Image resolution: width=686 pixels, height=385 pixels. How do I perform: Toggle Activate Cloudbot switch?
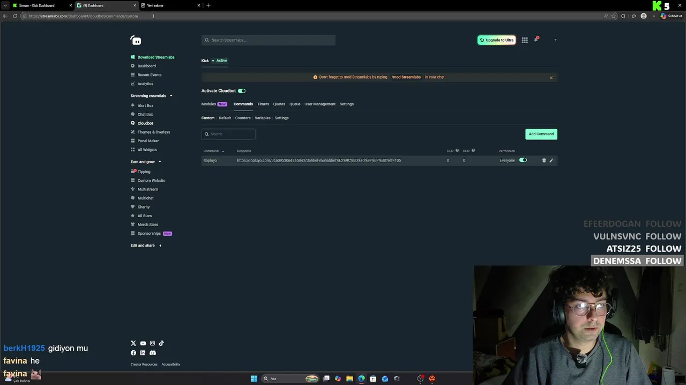(x=242, y=91)
